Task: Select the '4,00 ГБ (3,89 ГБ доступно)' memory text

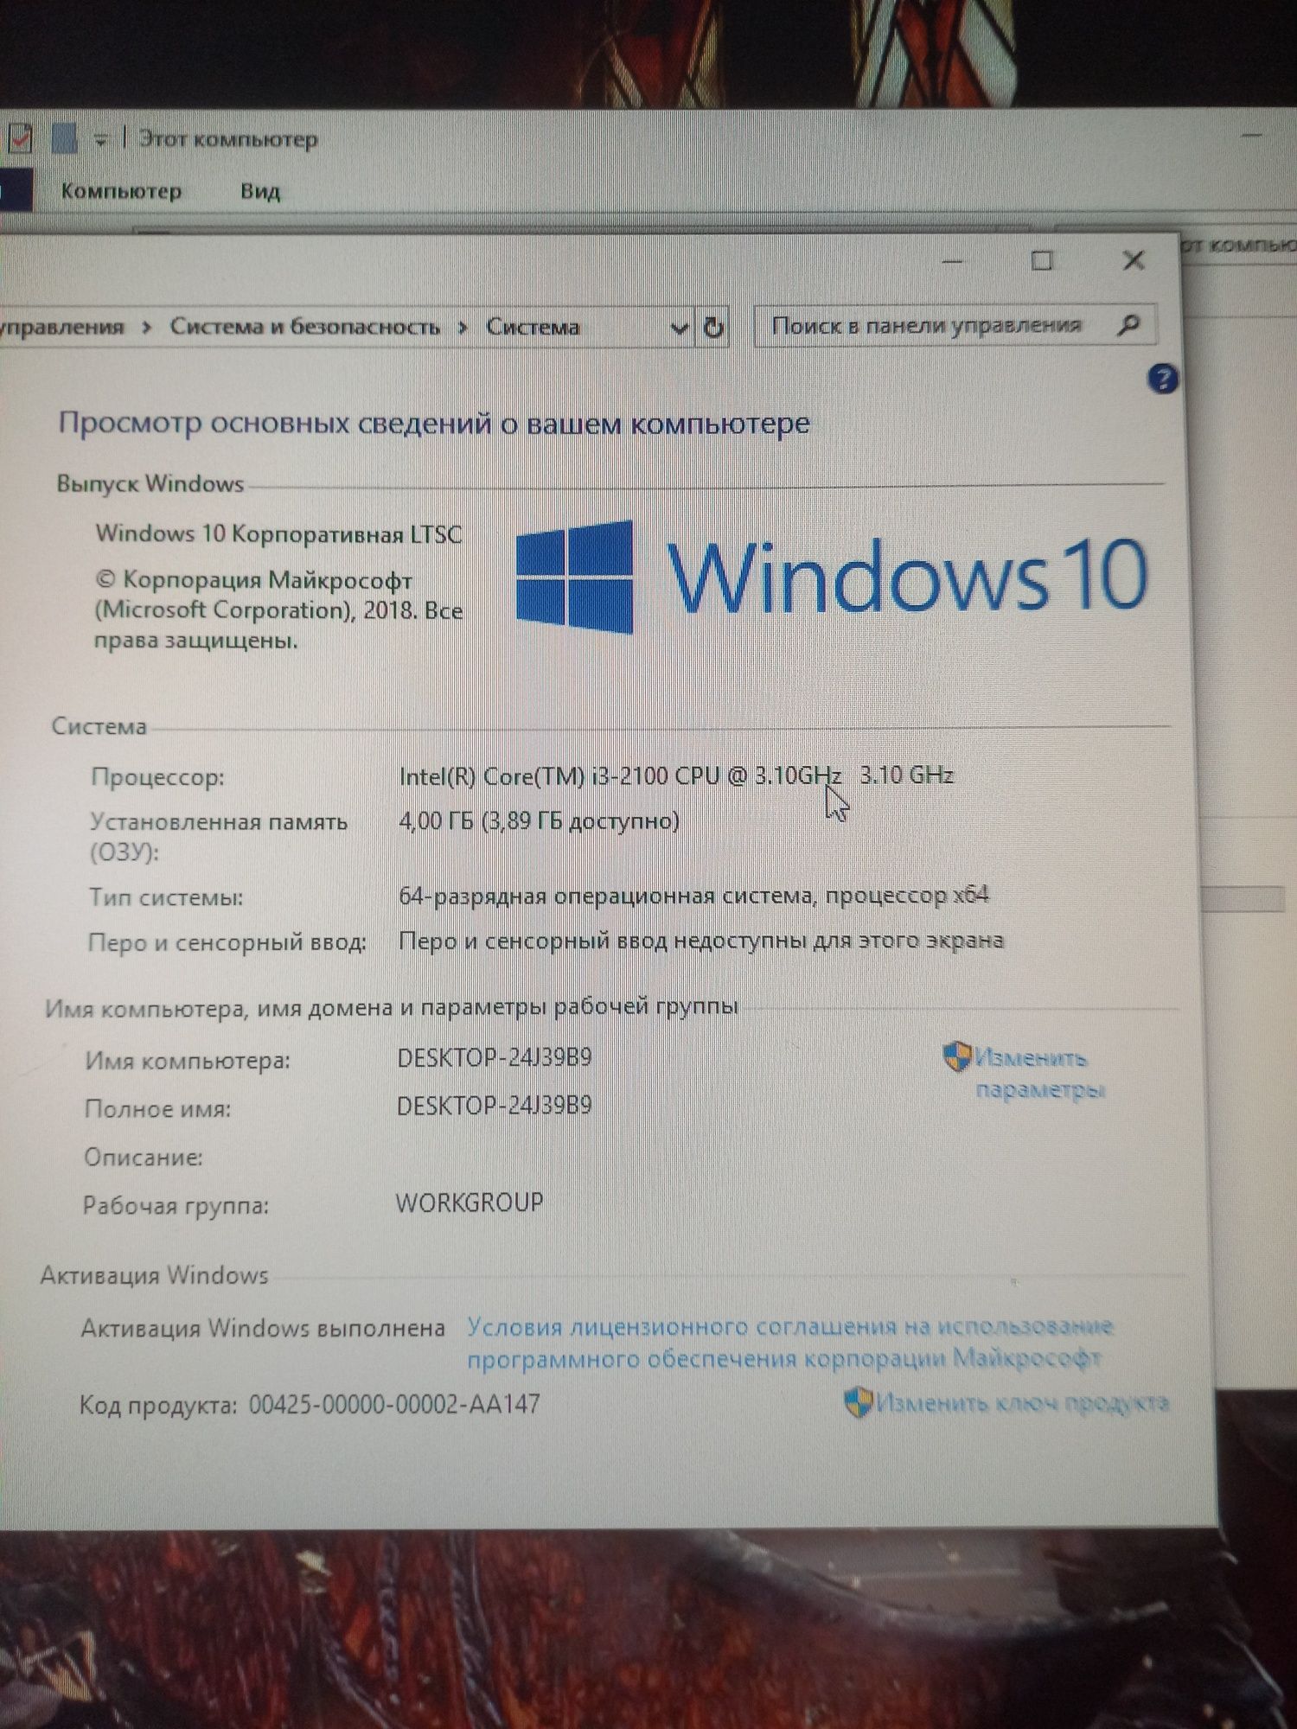Action: 539,820
